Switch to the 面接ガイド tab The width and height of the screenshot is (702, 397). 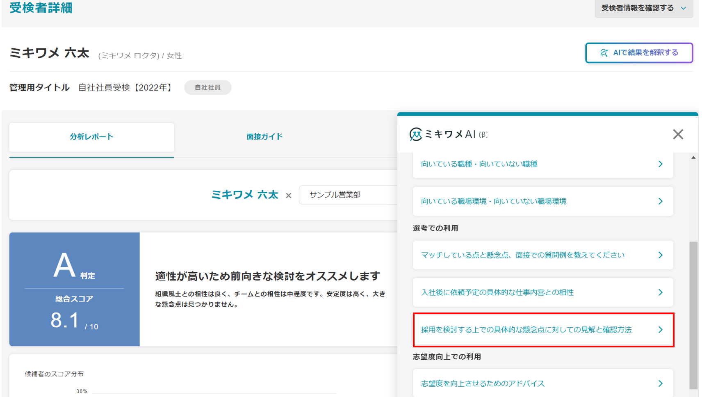(264, 137)
